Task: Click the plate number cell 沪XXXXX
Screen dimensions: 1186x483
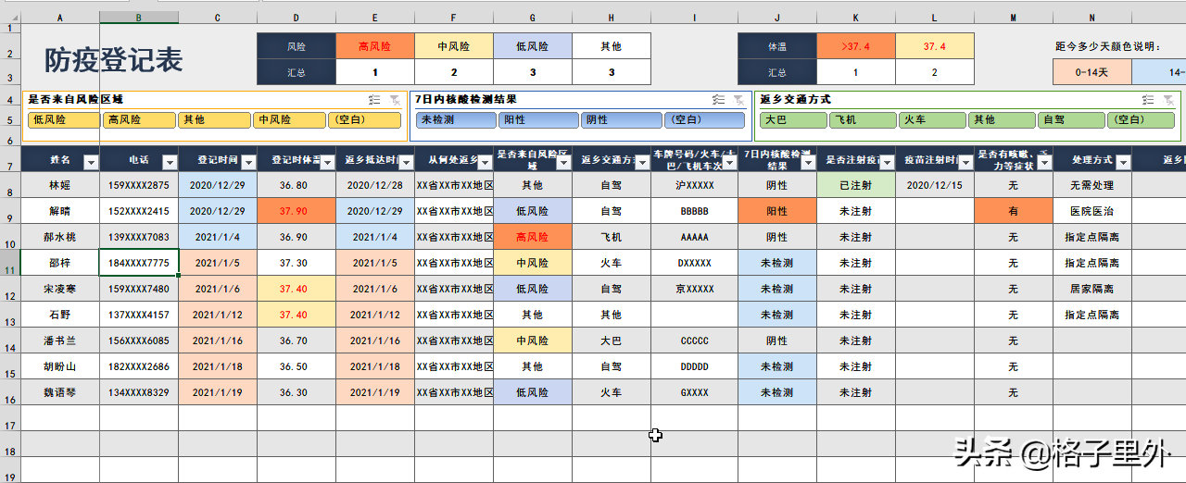Action: pyautogui.click(x=695, y=185)
